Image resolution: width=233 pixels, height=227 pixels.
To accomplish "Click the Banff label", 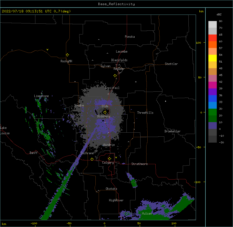I will click(x=34, y=153).
